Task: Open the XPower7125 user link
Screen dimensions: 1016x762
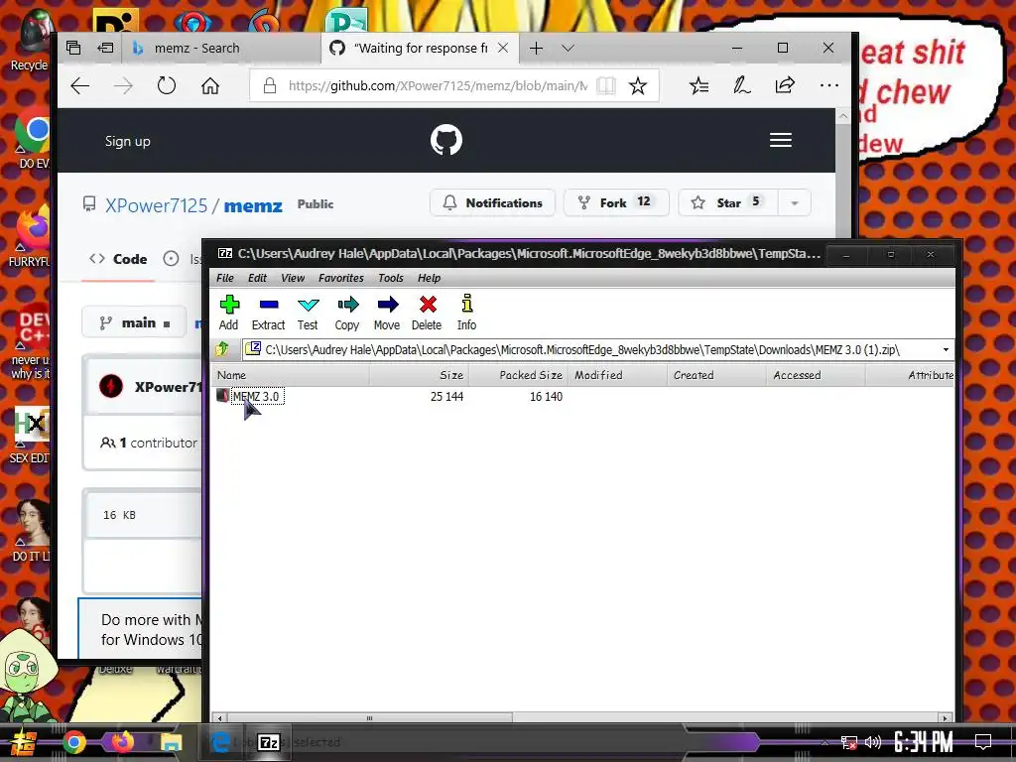Action: pyautogui.click(x=156, y=205)
